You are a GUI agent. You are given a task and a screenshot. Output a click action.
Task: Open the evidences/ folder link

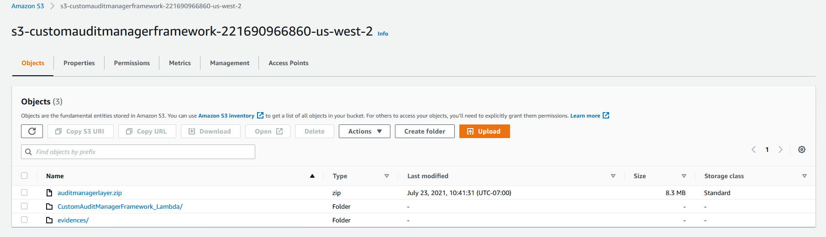[73, 220]
